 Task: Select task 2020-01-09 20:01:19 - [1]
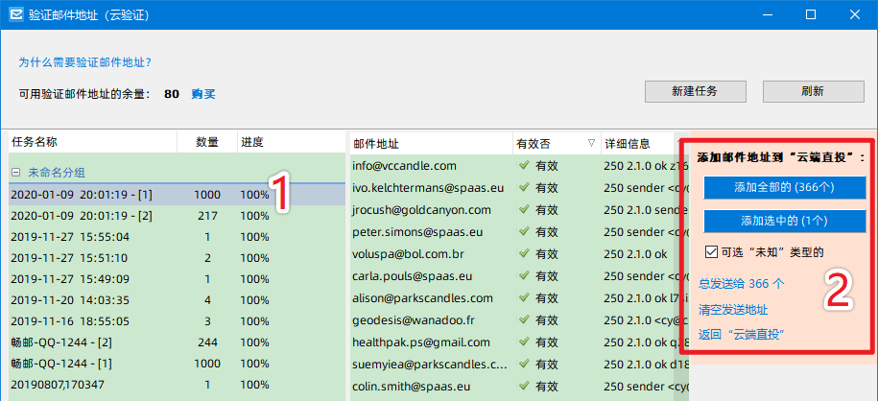(x=177, y=195)
